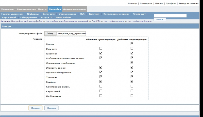The height and width of the screenshot is (117, 203).
Task: Uncheck Шаблоны update-existing checkbox
Action: point(101,53)
